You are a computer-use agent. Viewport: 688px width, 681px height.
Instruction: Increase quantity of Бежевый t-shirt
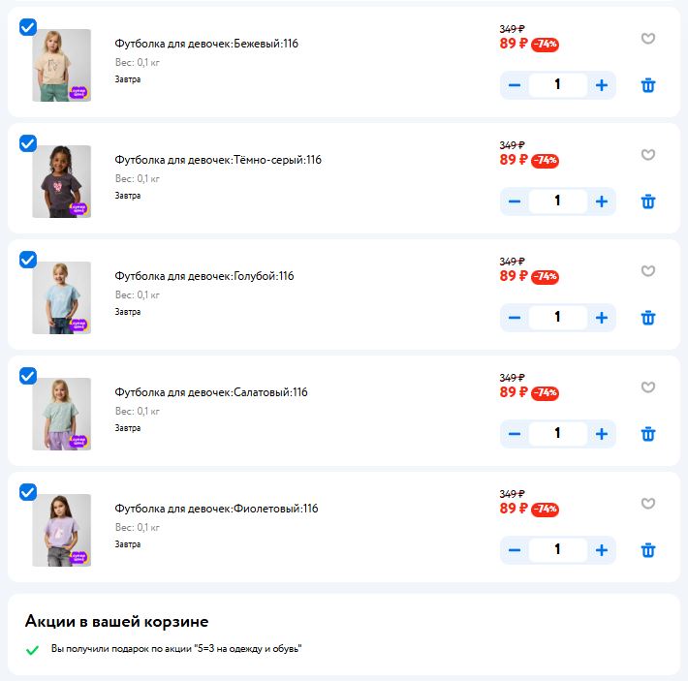click(602, 85)
